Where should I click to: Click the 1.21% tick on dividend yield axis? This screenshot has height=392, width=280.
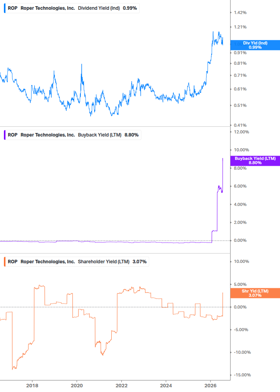click(240, 27)
